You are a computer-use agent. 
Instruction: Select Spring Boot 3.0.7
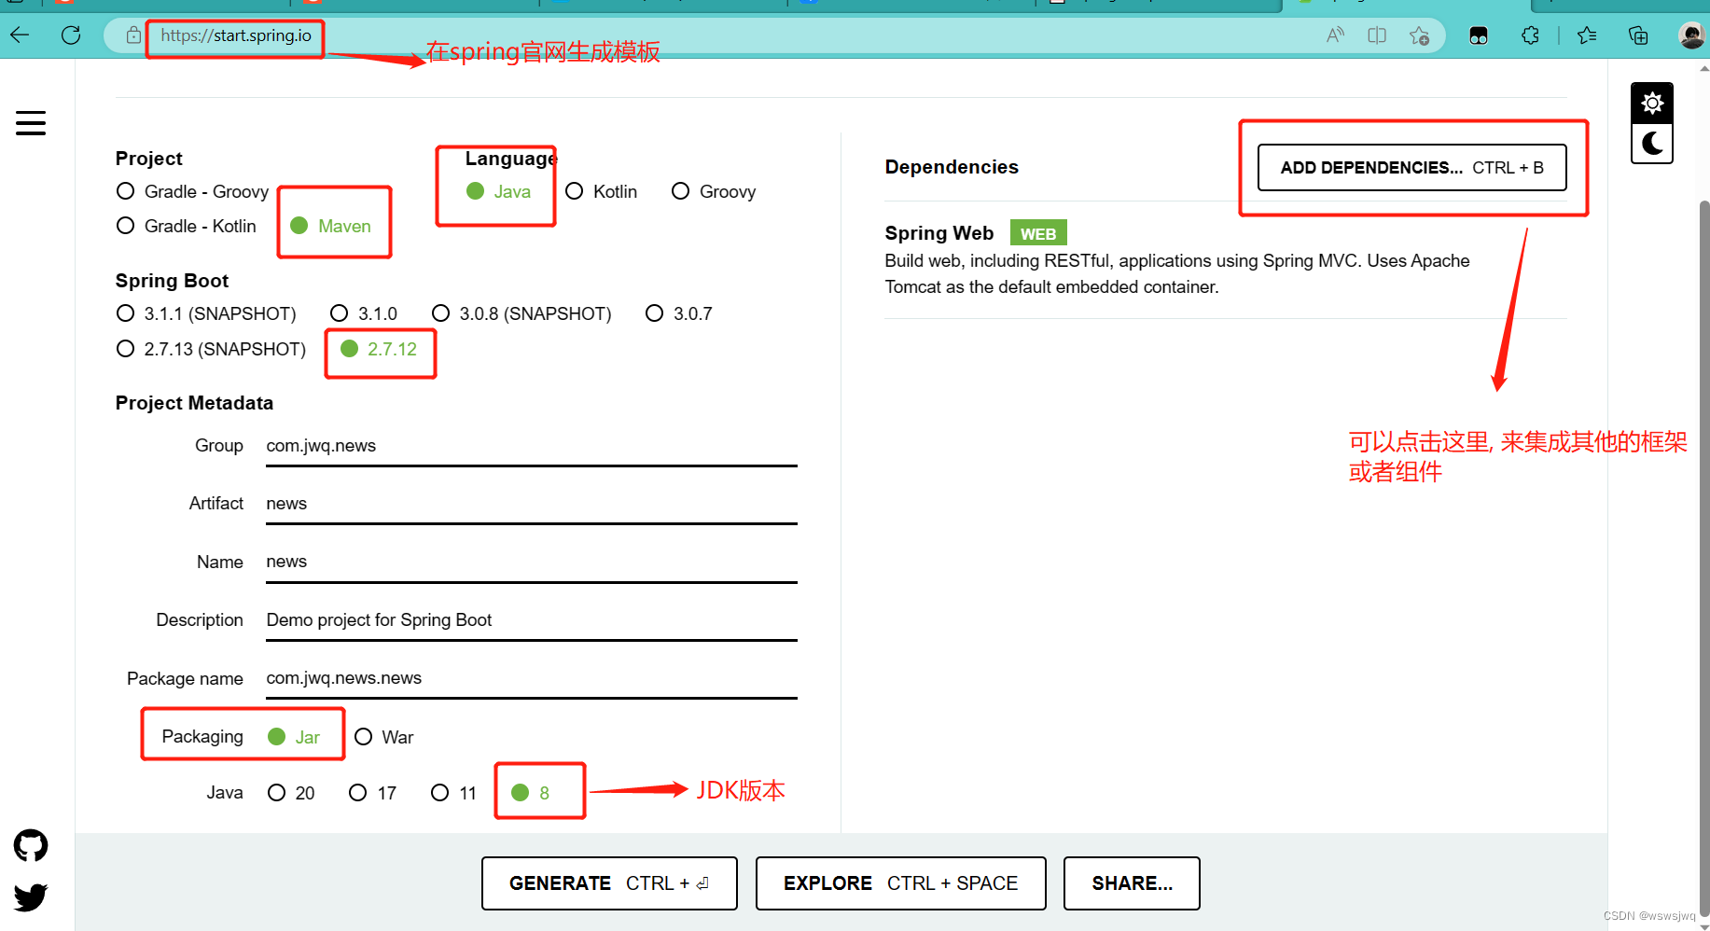(x=679, y=313)
